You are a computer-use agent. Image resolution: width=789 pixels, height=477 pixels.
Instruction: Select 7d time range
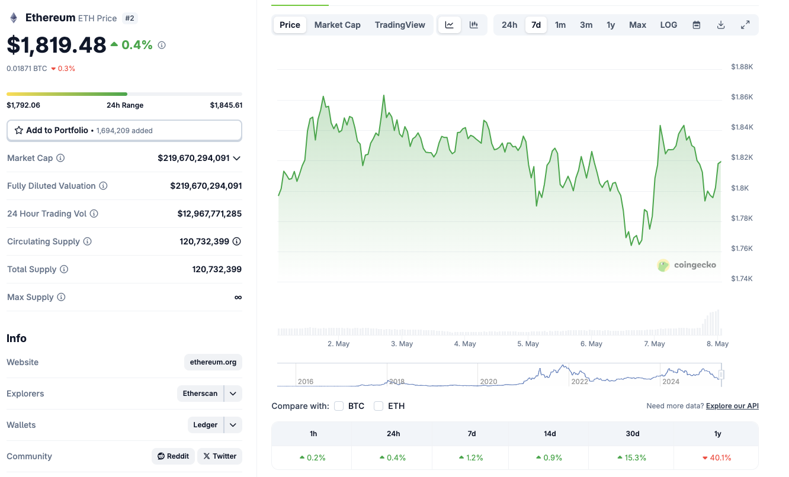coord(536,25)
